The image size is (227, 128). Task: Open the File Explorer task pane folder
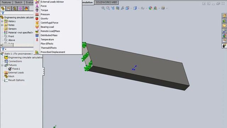click(x=224, y=26)
